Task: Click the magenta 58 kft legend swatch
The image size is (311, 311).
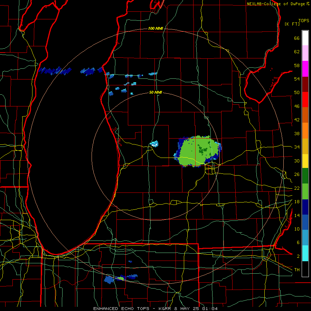Action: point(305,69)
